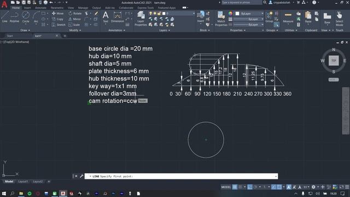Click the color wheel object color icon
This screenshot has height=197, width=350.
(230, 13)
